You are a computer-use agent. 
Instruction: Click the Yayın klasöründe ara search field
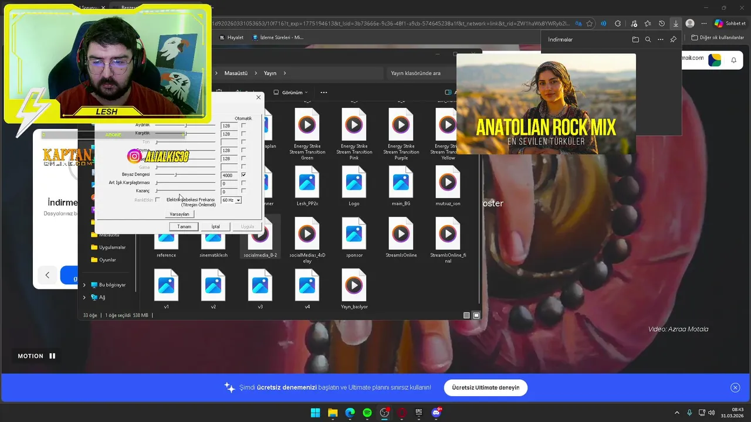pos(421,73)
